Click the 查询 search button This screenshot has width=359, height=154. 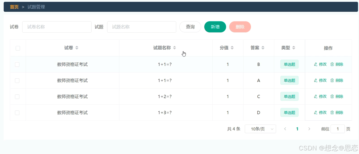coord(190,27)
